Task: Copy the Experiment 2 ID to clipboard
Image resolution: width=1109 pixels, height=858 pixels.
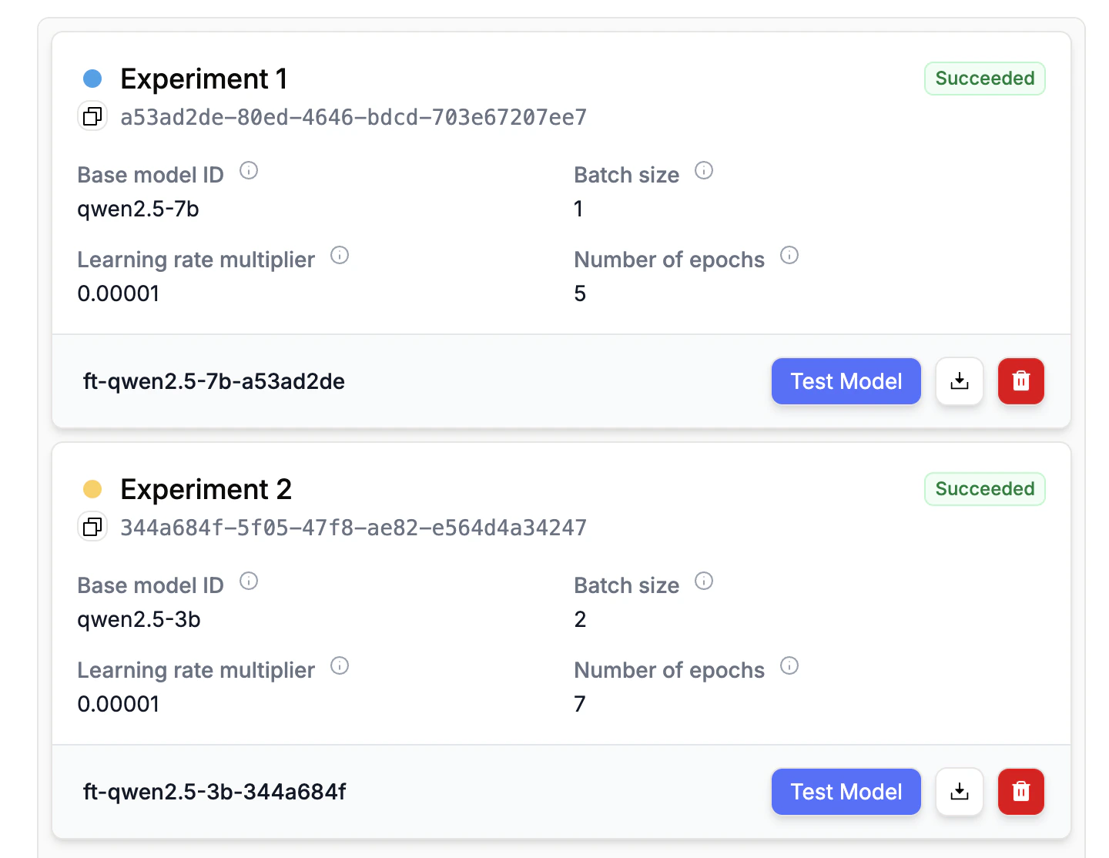Action: [92, 527]
